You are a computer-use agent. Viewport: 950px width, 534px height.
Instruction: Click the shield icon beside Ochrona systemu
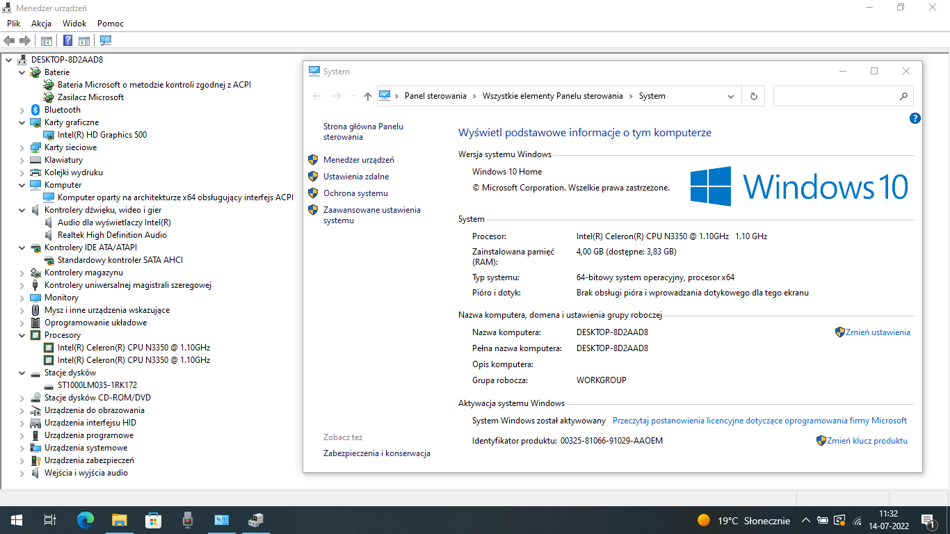(313, 193)
